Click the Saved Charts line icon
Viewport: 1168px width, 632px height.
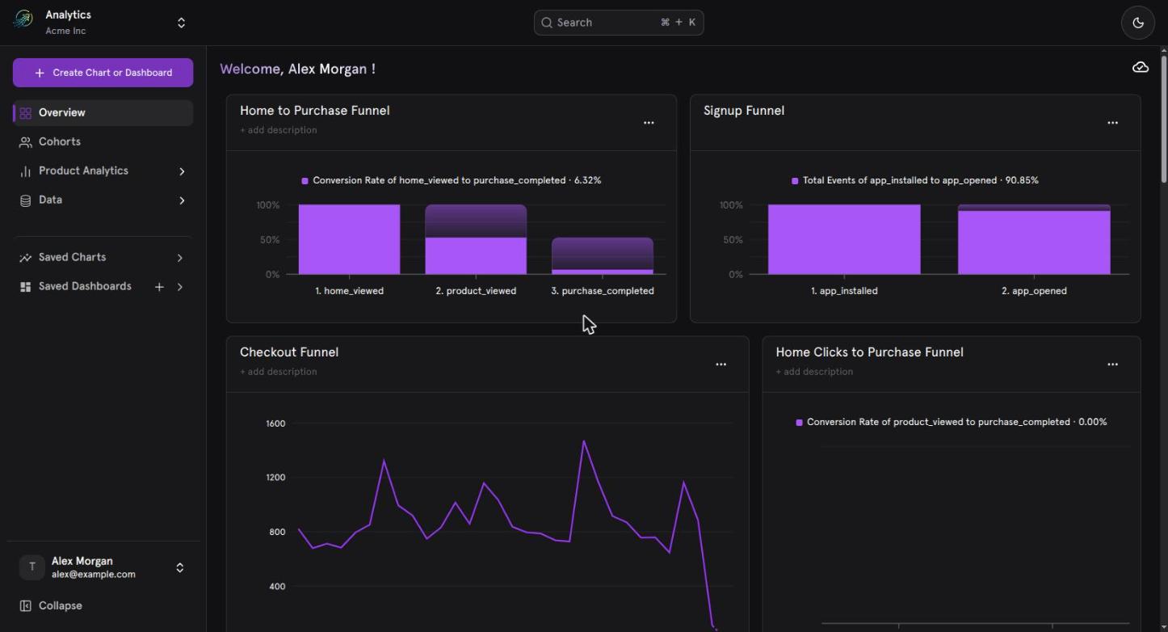[26, 258]
